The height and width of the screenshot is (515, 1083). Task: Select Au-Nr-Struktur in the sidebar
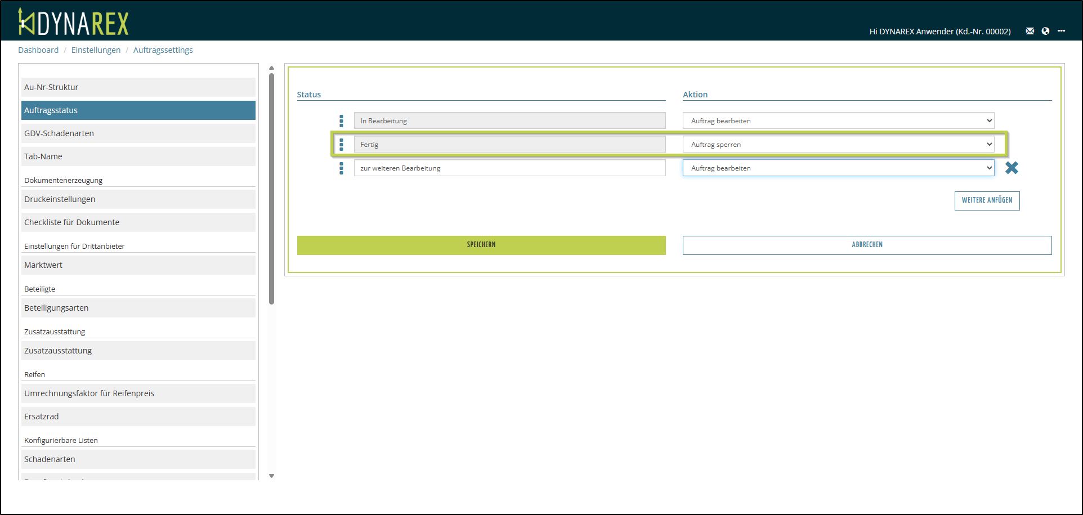(138, 87)
